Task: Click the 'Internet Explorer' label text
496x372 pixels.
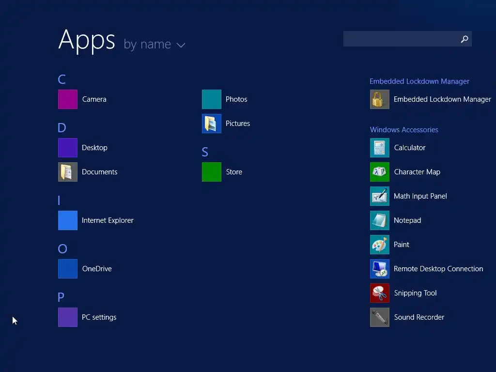Action: 108,220
